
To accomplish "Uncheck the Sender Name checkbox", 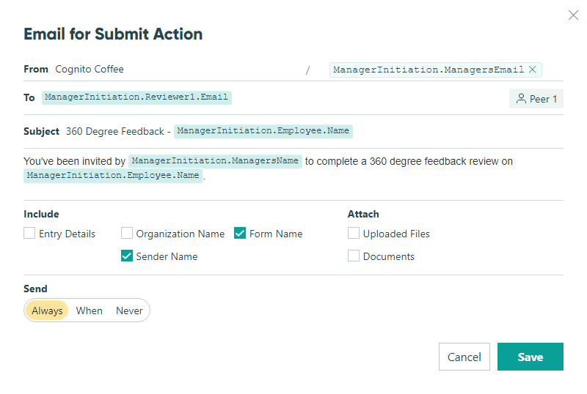I will [x=127, y=256].
